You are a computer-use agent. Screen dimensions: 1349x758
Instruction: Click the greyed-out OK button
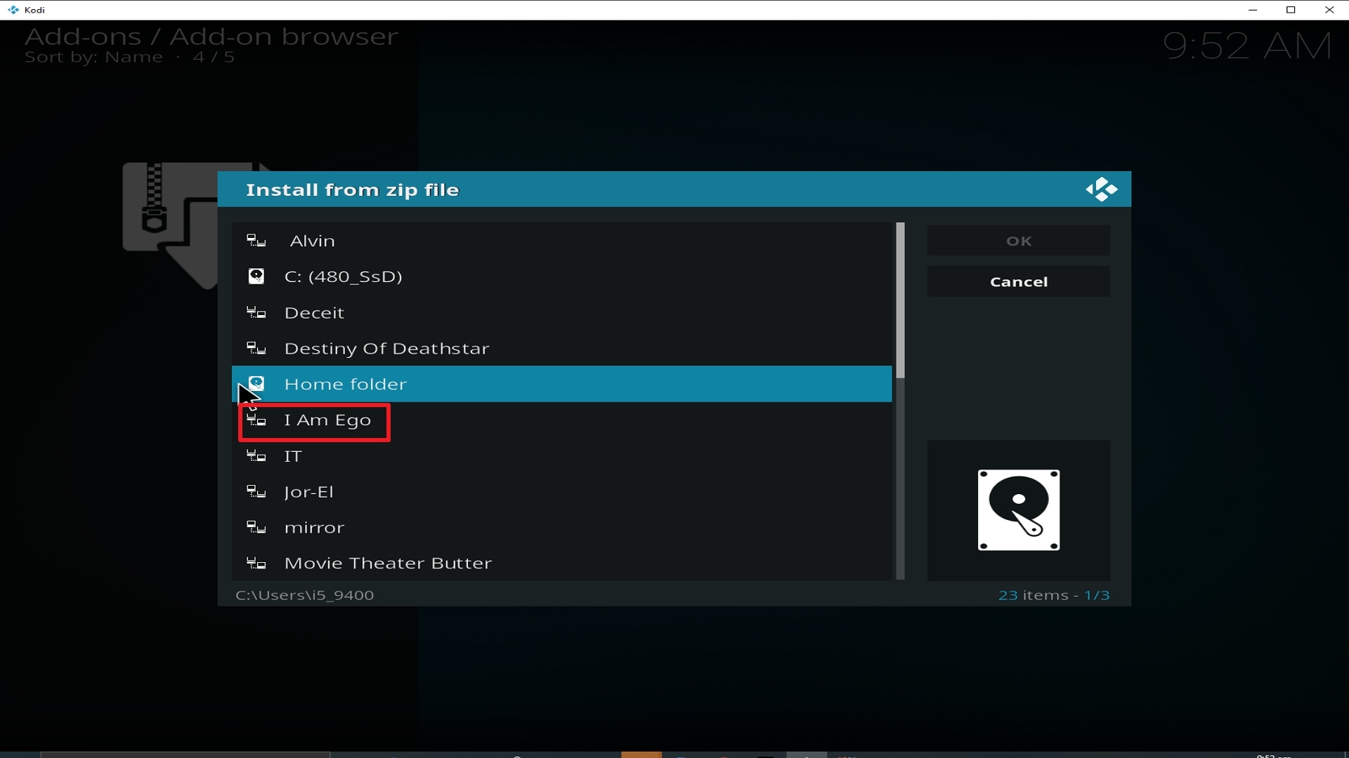click(x=1019, y=241)
